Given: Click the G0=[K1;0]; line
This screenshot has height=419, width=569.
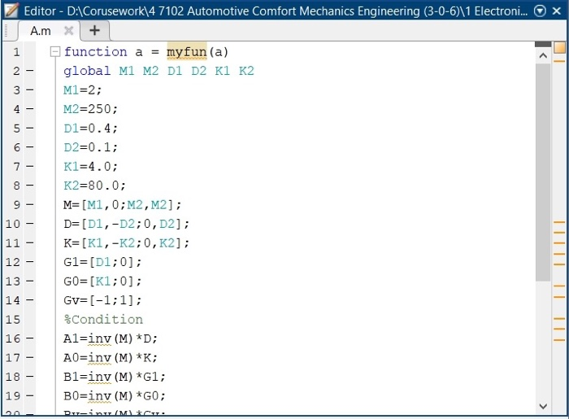Looking at the screenshot, I should tap(102, 282).
